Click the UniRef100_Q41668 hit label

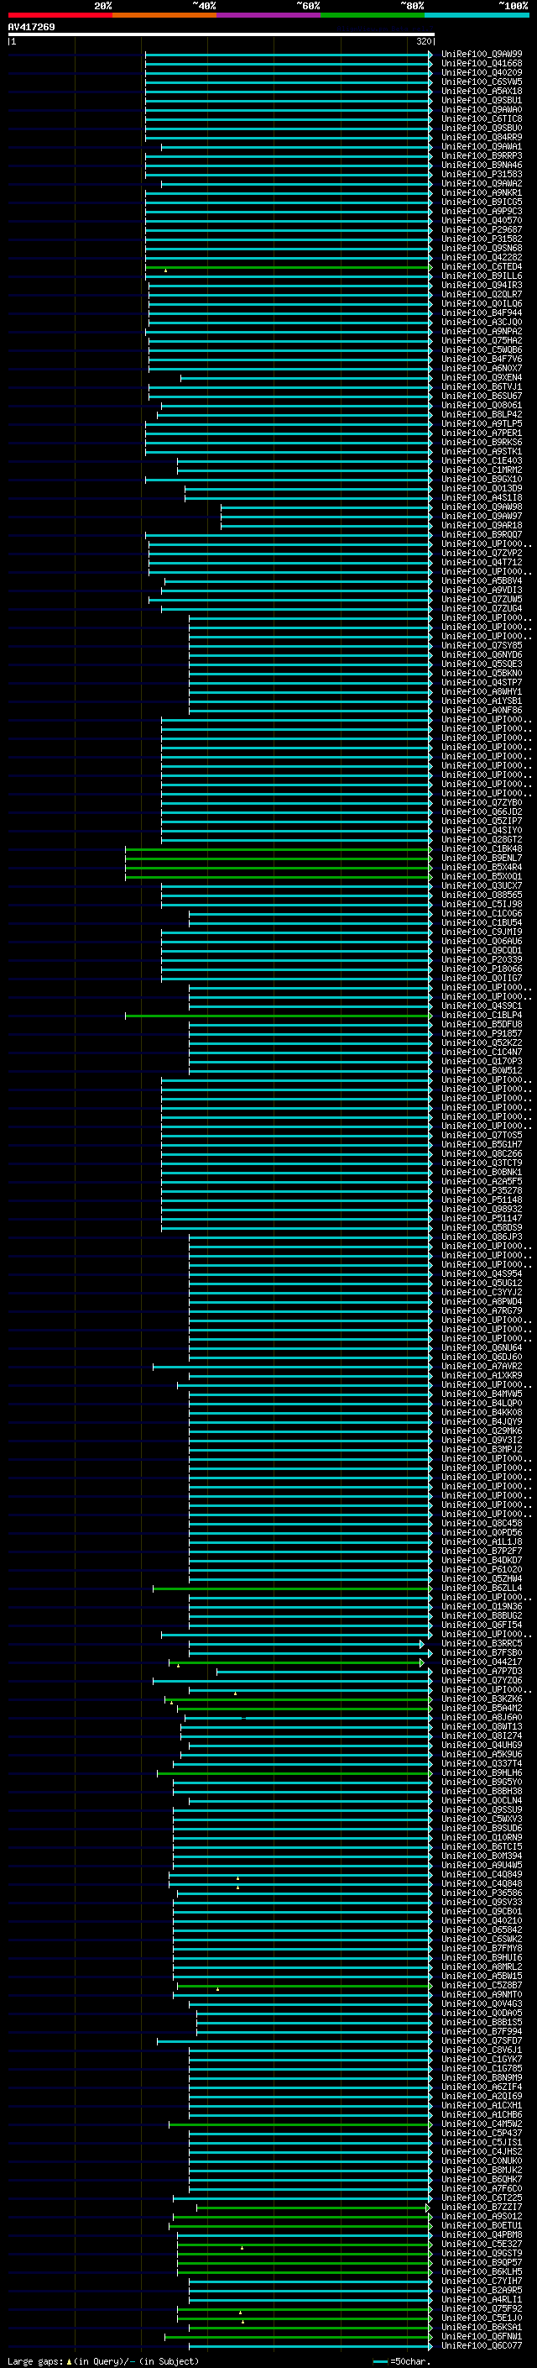[x=482, y=64]
